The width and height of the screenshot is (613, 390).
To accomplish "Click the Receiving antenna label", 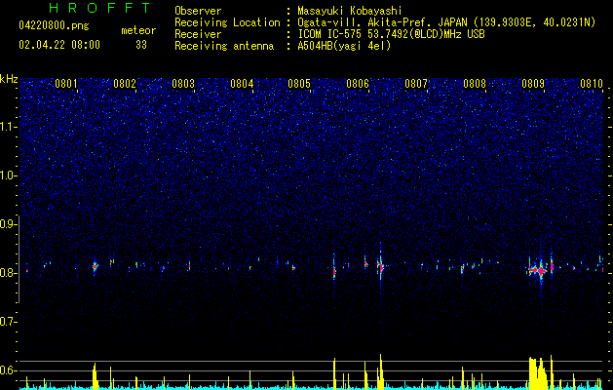I will tap(224, 46).
